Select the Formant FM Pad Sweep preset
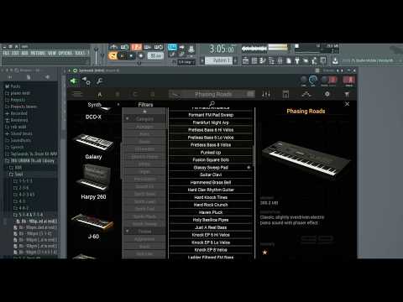Screen dimensions: 403x302 (x=211, y=115)
